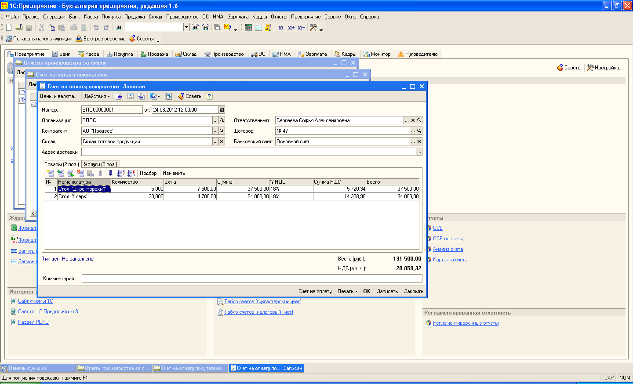Open the ОСВ по счету link
This screenshot has height=384, width=633.
(447, 239)
